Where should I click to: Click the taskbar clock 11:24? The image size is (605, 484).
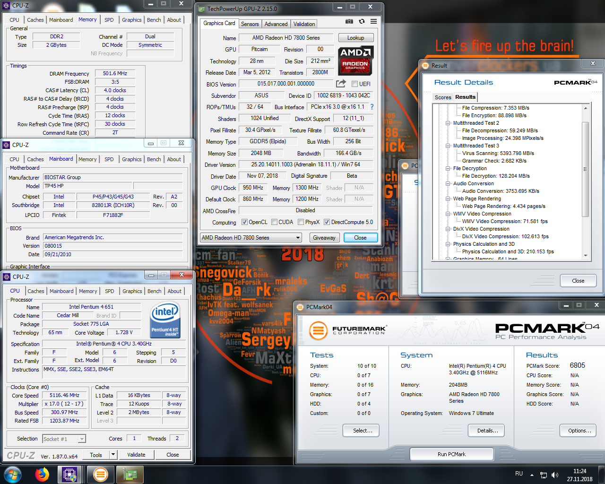pyautogui.click(x=579, y=471)
